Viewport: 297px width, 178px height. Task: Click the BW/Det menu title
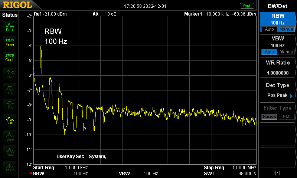tap(277, 6)
